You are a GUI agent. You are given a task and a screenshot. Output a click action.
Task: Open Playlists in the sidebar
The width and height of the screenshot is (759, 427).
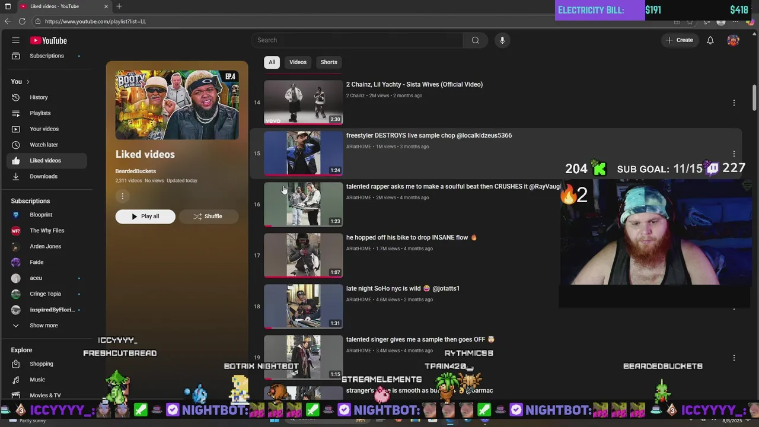(47, 113)
